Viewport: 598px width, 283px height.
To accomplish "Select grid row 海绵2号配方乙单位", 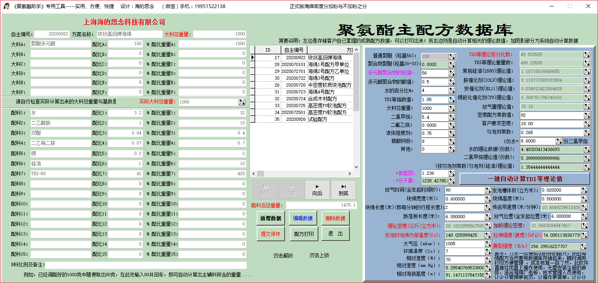I will [304, 71].
